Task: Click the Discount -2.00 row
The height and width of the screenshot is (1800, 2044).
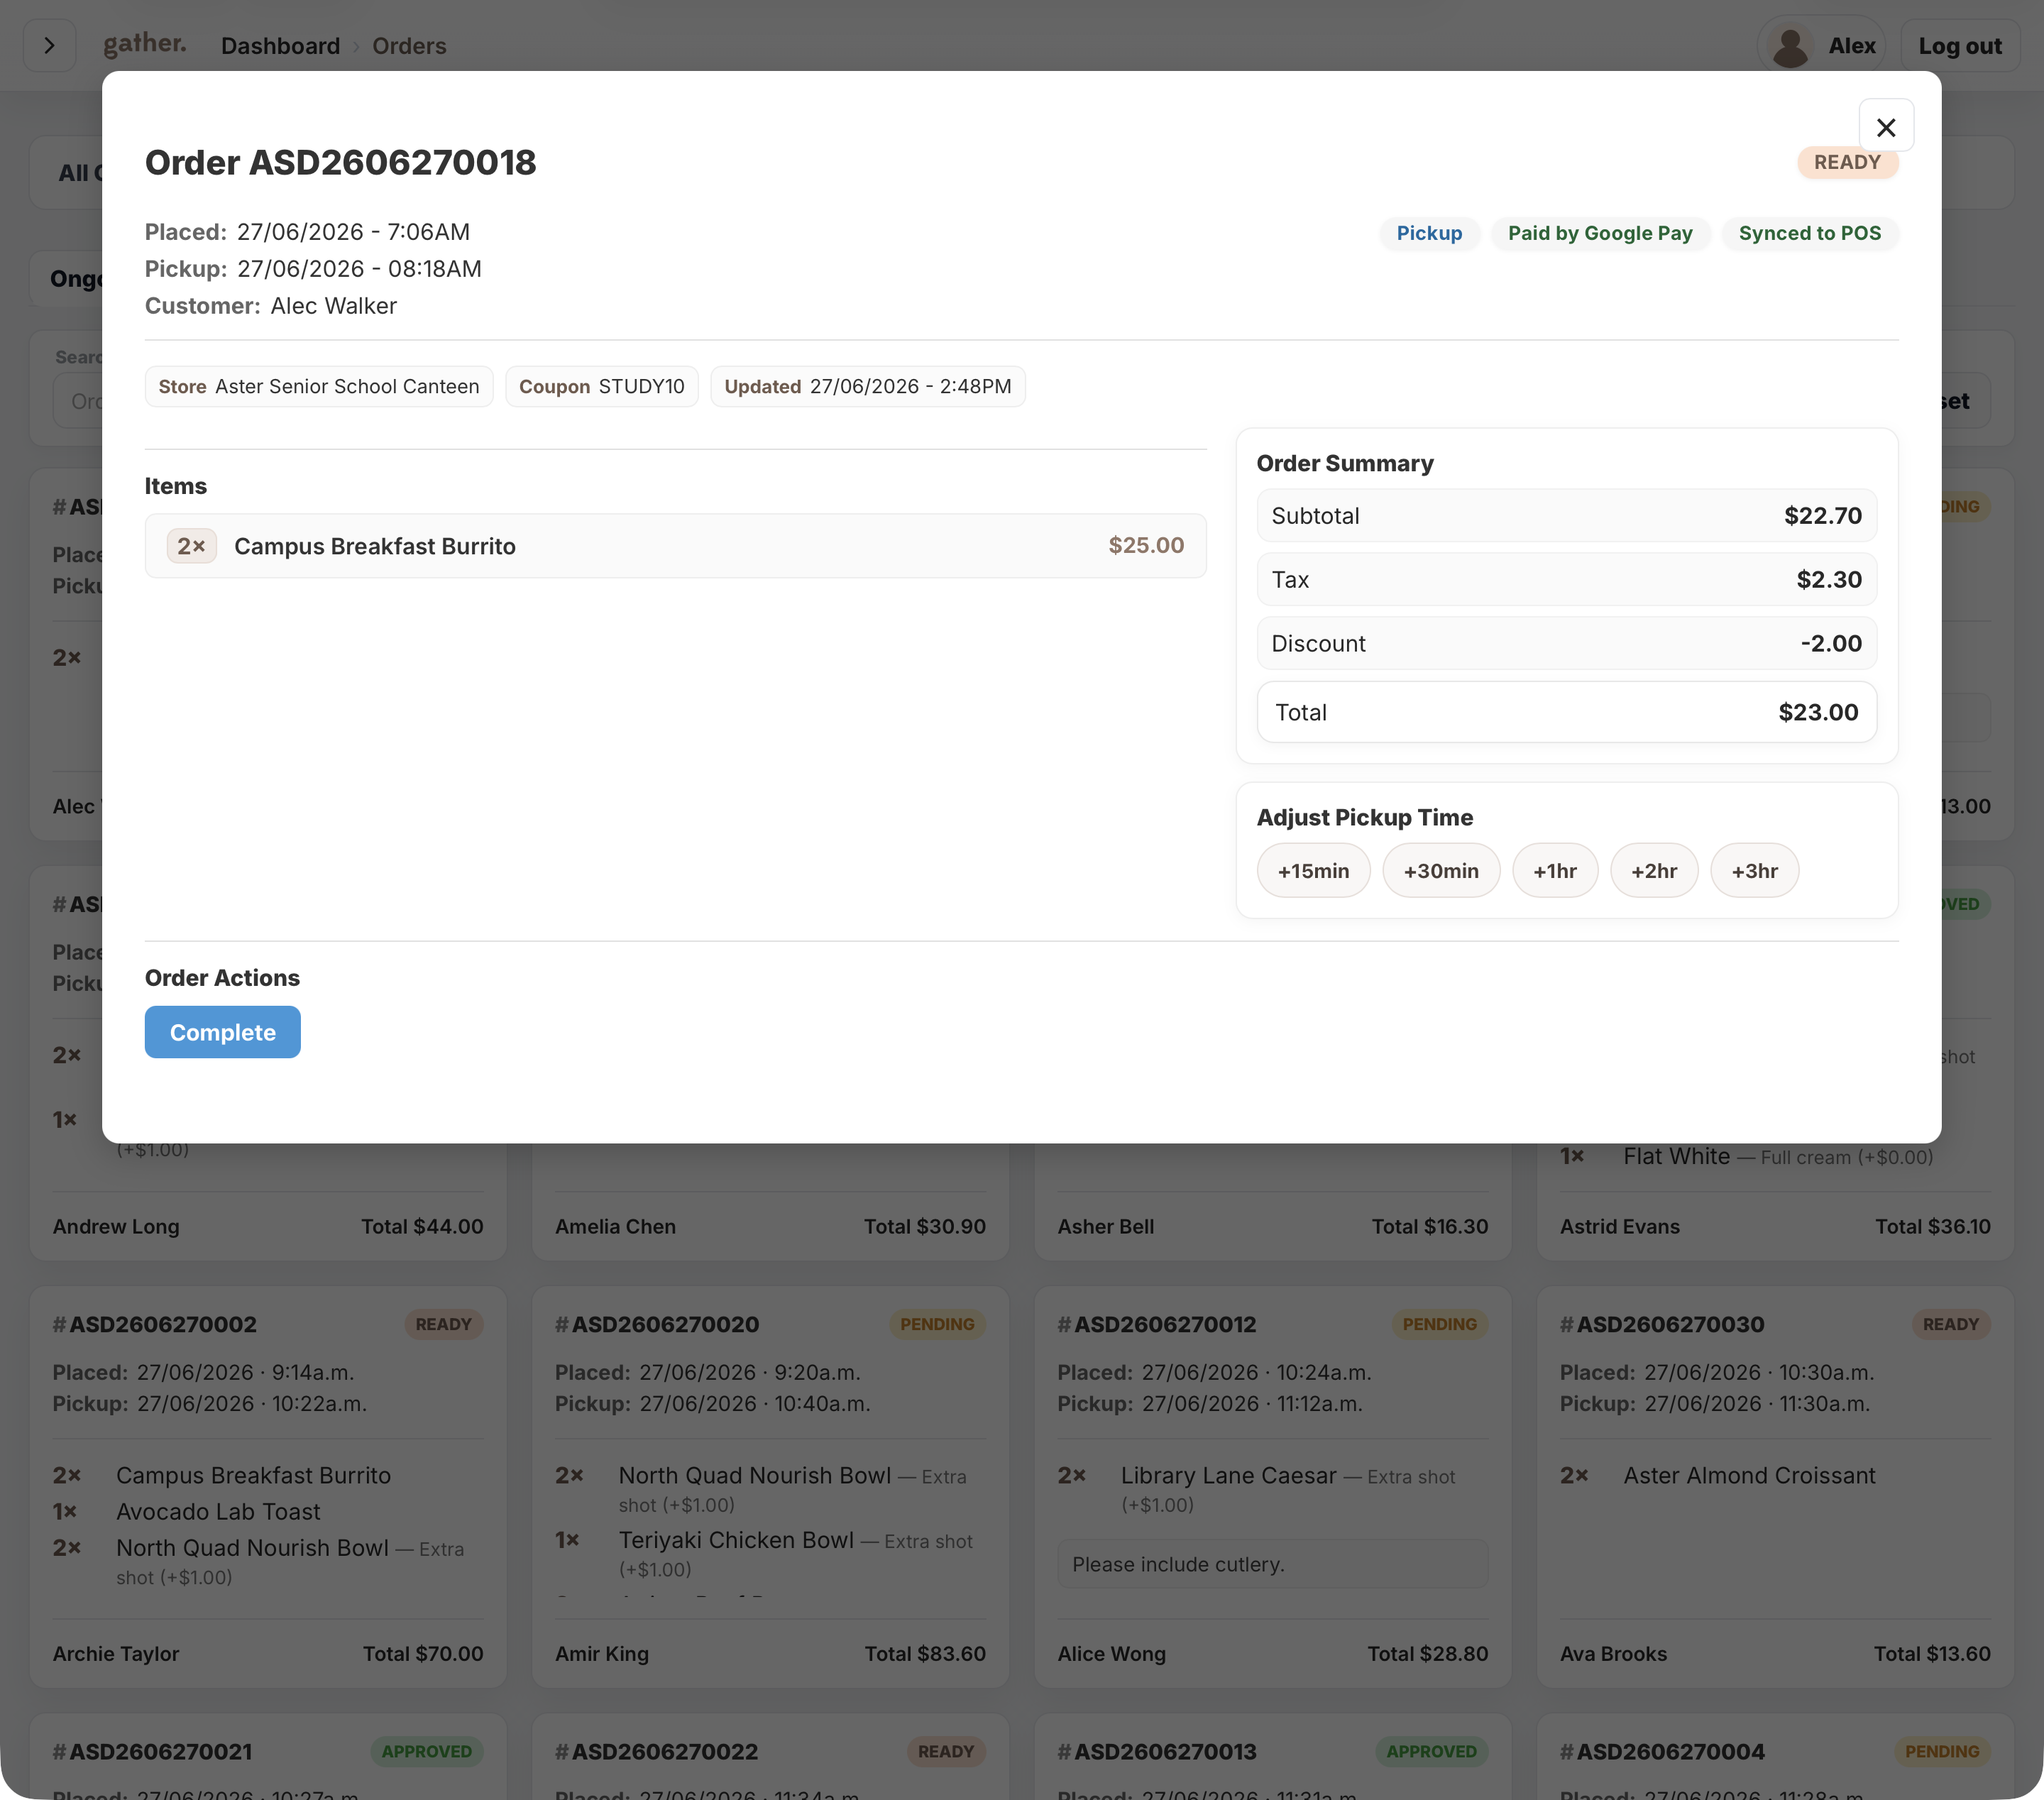Action: click(x=1566, y=644)
